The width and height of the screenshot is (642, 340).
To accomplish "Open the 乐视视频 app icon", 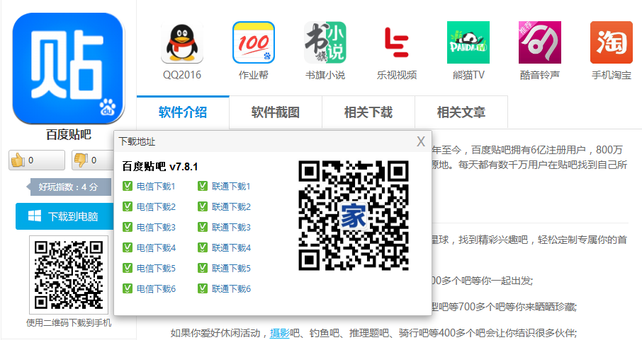I will 397,42.
